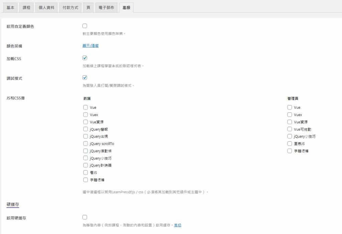
Task: Disable the 調試模式 checkbox
Action: pyautogui.click(x=85, y=78)
